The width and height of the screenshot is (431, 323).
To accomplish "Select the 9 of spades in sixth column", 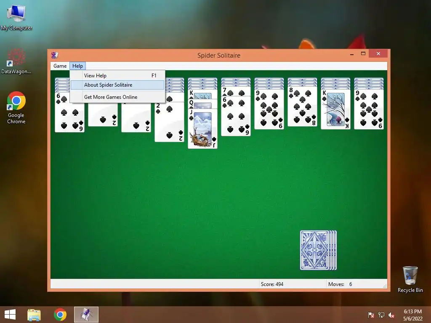I will click(x=269, y=109).
